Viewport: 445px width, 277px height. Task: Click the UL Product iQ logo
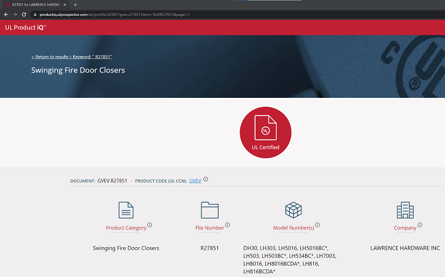(25, 27)
